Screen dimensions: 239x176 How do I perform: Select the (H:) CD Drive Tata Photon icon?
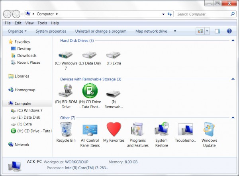coord(90,91)
